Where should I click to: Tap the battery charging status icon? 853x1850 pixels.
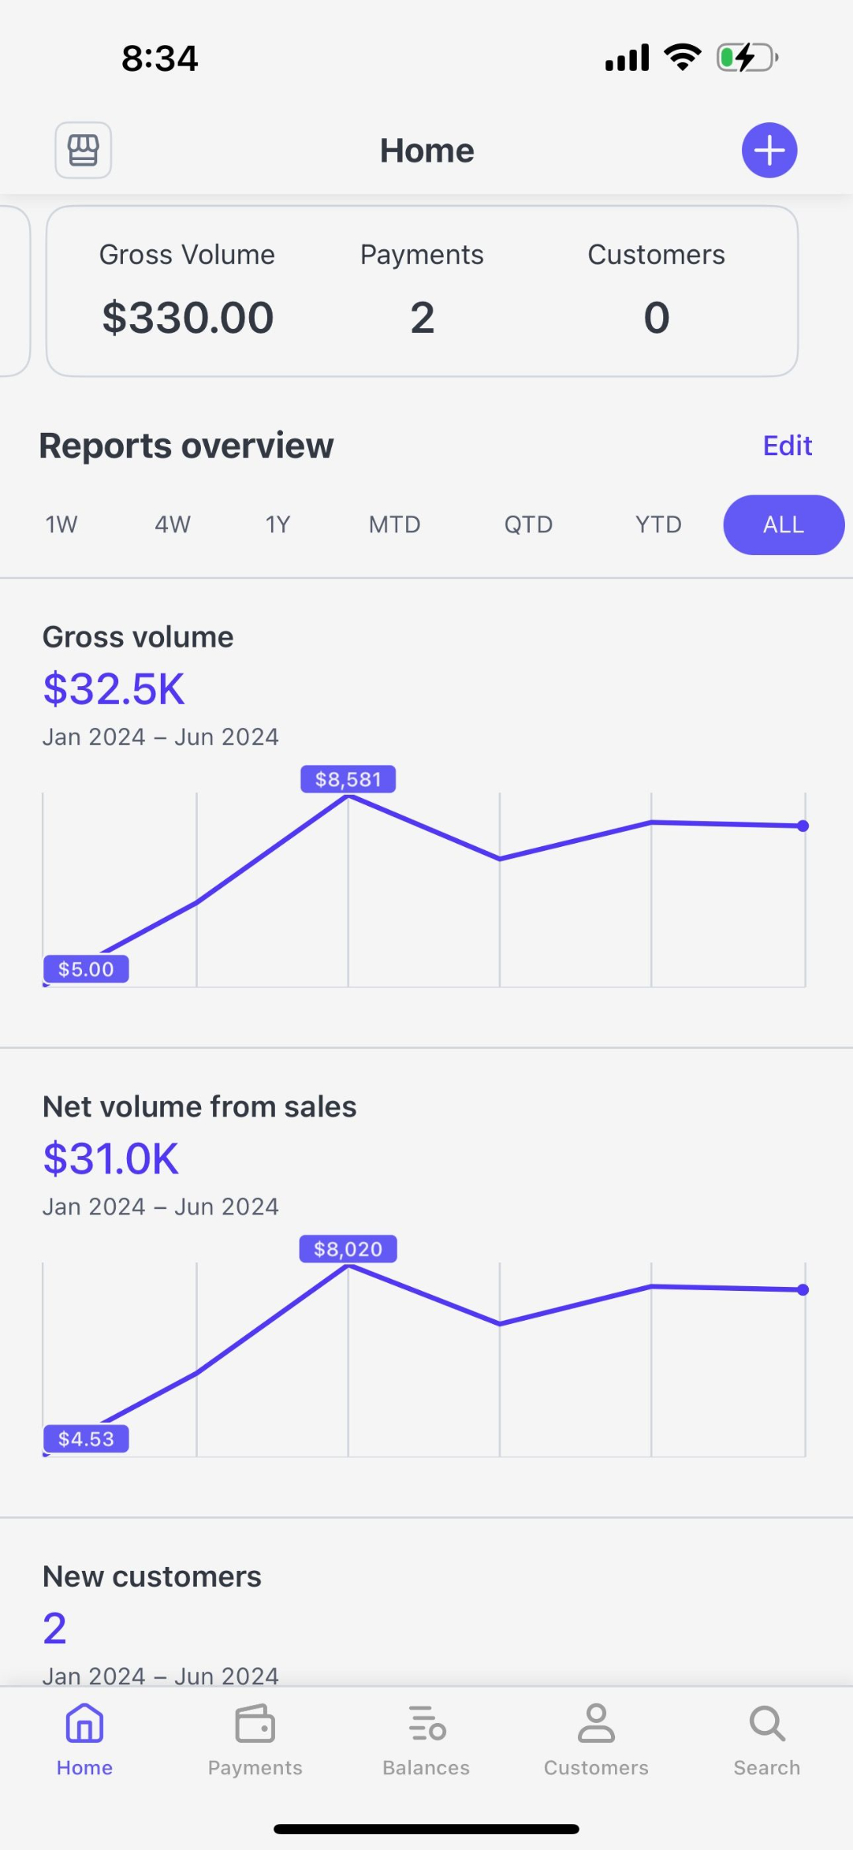(x=747, y=58)
